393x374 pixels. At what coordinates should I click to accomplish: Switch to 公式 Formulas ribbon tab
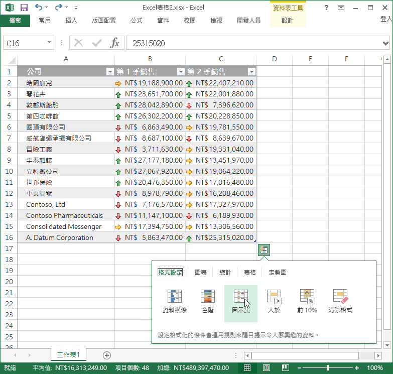[x=137, y=21]
